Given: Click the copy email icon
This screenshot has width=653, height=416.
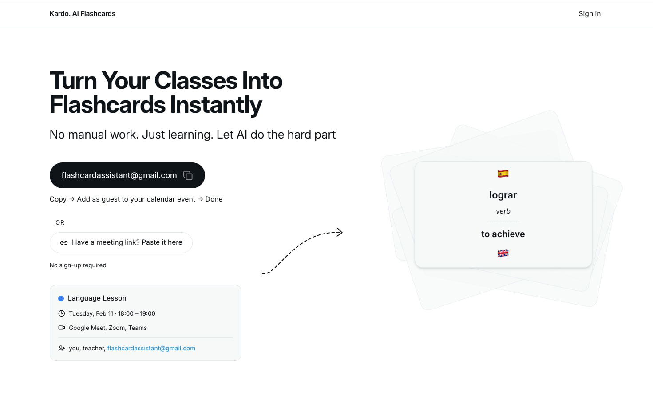Looking at the screenshot, I should [x=188, y=175].
